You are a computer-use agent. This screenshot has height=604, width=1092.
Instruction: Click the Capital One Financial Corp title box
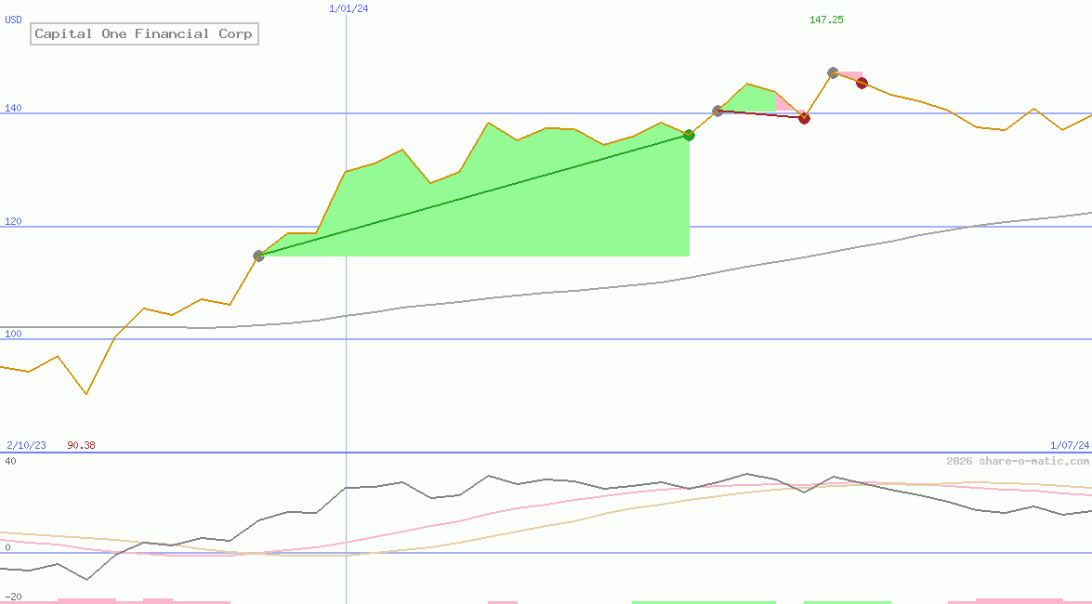tap(144, 33)
